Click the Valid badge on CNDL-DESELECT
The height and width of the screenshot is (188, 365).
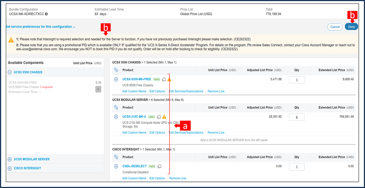[x=152, y=166]
